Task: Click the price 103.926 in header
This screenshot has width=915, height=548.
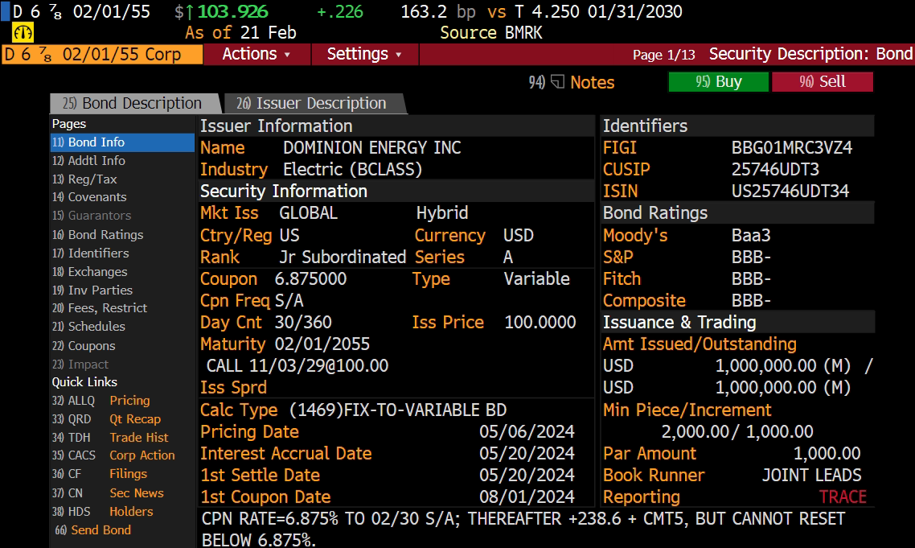Action: tap(232, 12)
